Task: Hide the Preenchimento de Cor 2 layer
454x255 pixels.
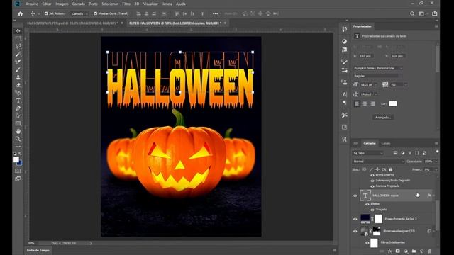Action: [x=355, y=219]
